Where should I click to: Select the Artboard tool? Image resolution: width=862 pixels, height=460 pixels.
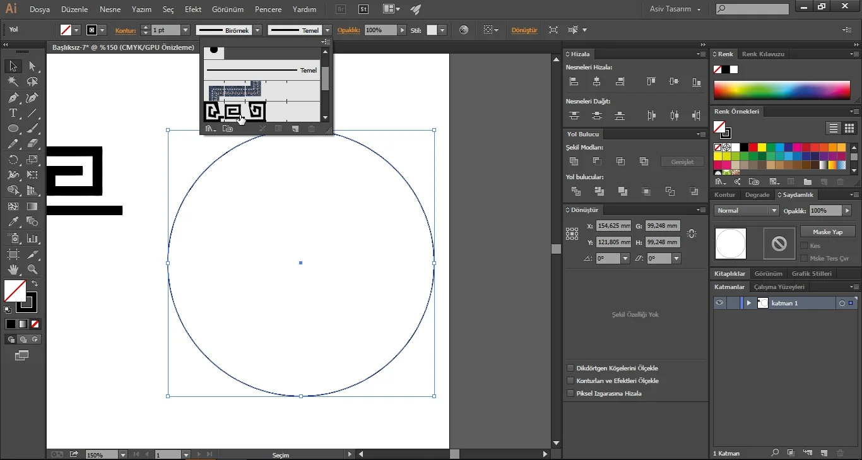tap(13, 254)
